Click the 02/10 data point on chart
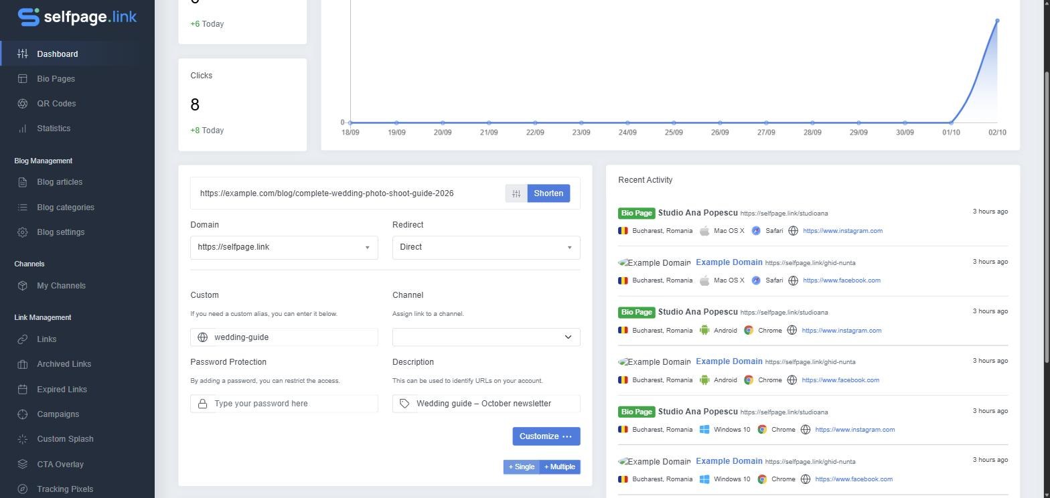The height and width of the screenshot is (498, 1050). point(997,21)
